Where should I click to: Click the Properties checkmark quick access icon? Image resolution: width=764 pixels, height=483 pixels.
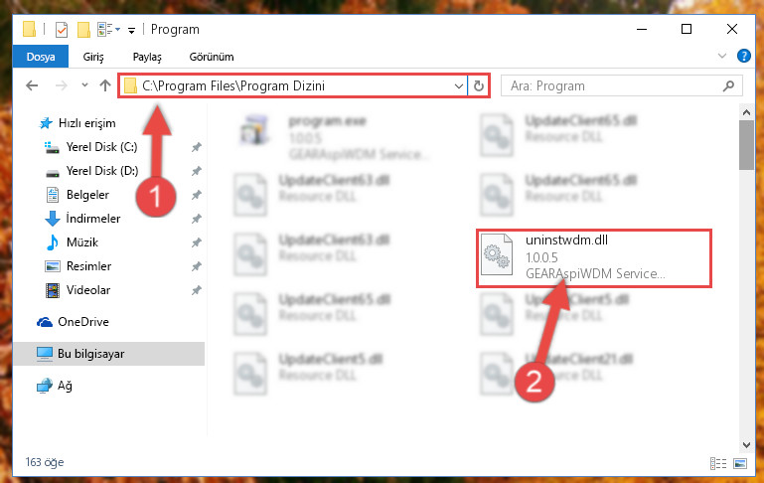pyautogui.click(x=62, y=30)
